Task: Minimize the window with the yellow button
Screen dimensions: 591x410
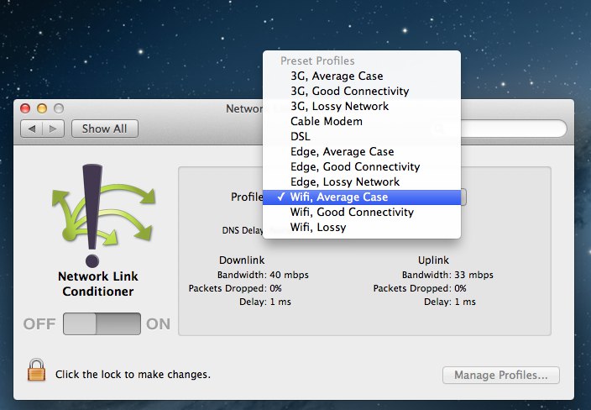Action: tap(42, 108)
